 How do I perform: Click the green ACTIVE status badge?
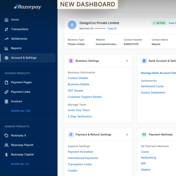(x=159, y=23)
